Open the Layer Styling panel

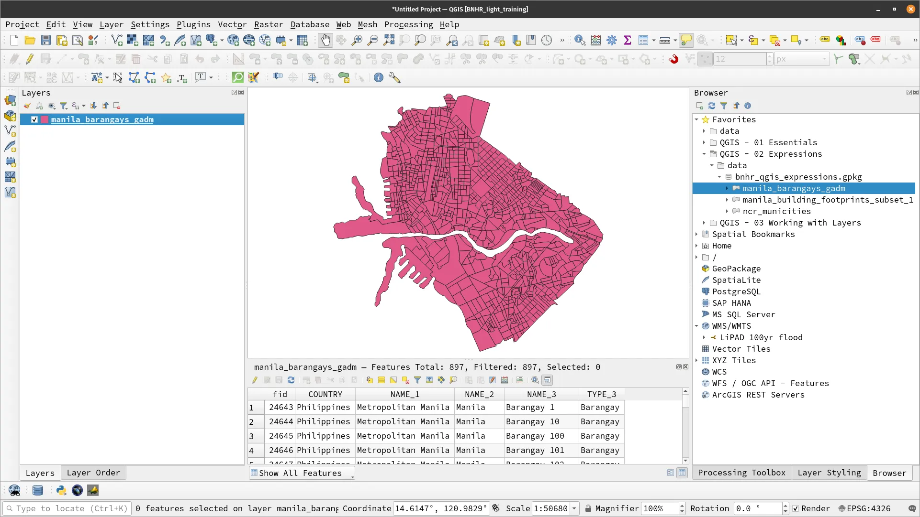pos(829,473)
